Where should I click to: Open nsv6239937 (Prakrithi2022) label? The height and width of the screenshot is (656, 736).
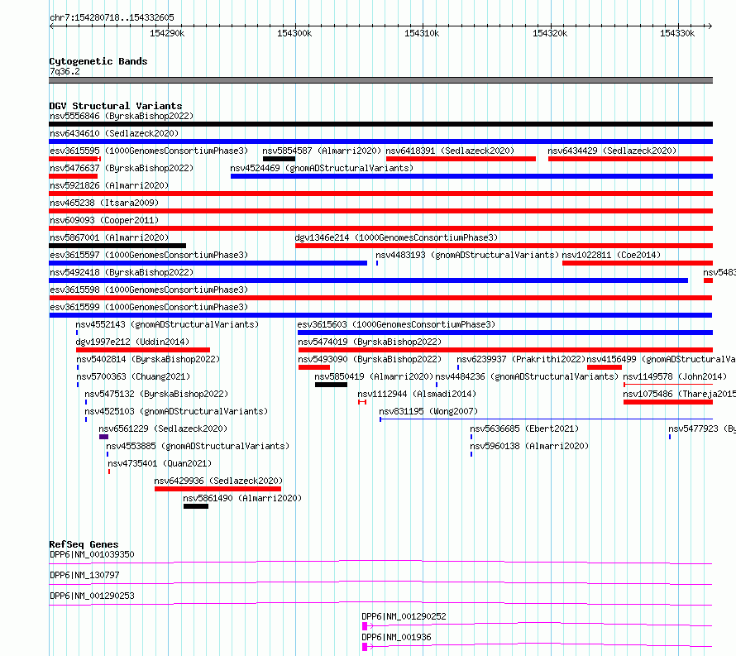[521, 359]
